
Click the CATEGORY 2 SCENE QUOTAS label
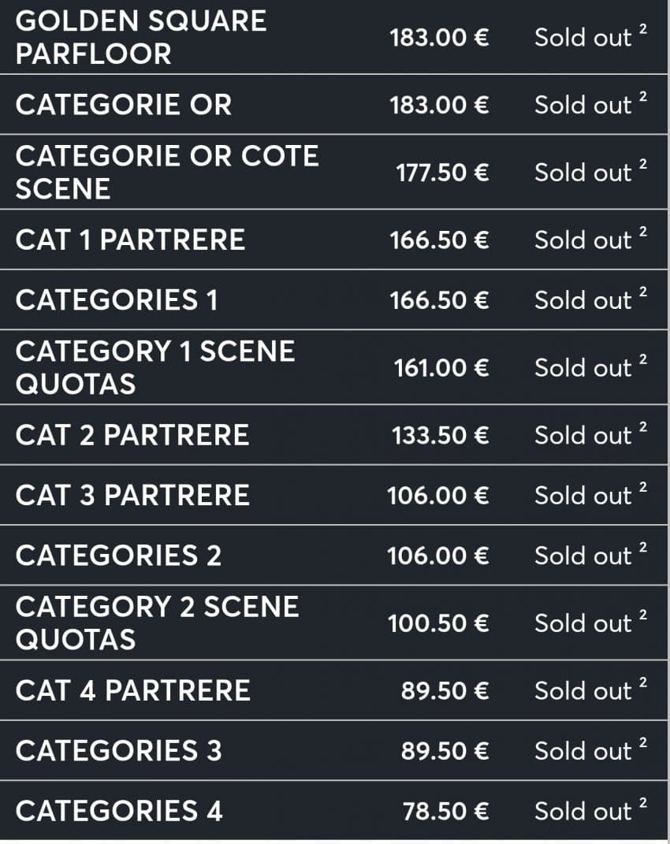point(157,623)
